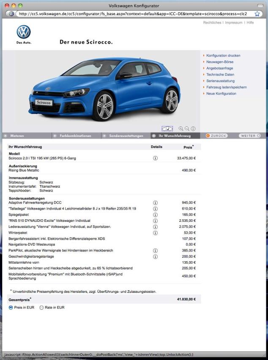This screenshot has height=360, width=268.
Task: Zoom in on the car image
Action: pyautogui.click(x=181, y=128)
